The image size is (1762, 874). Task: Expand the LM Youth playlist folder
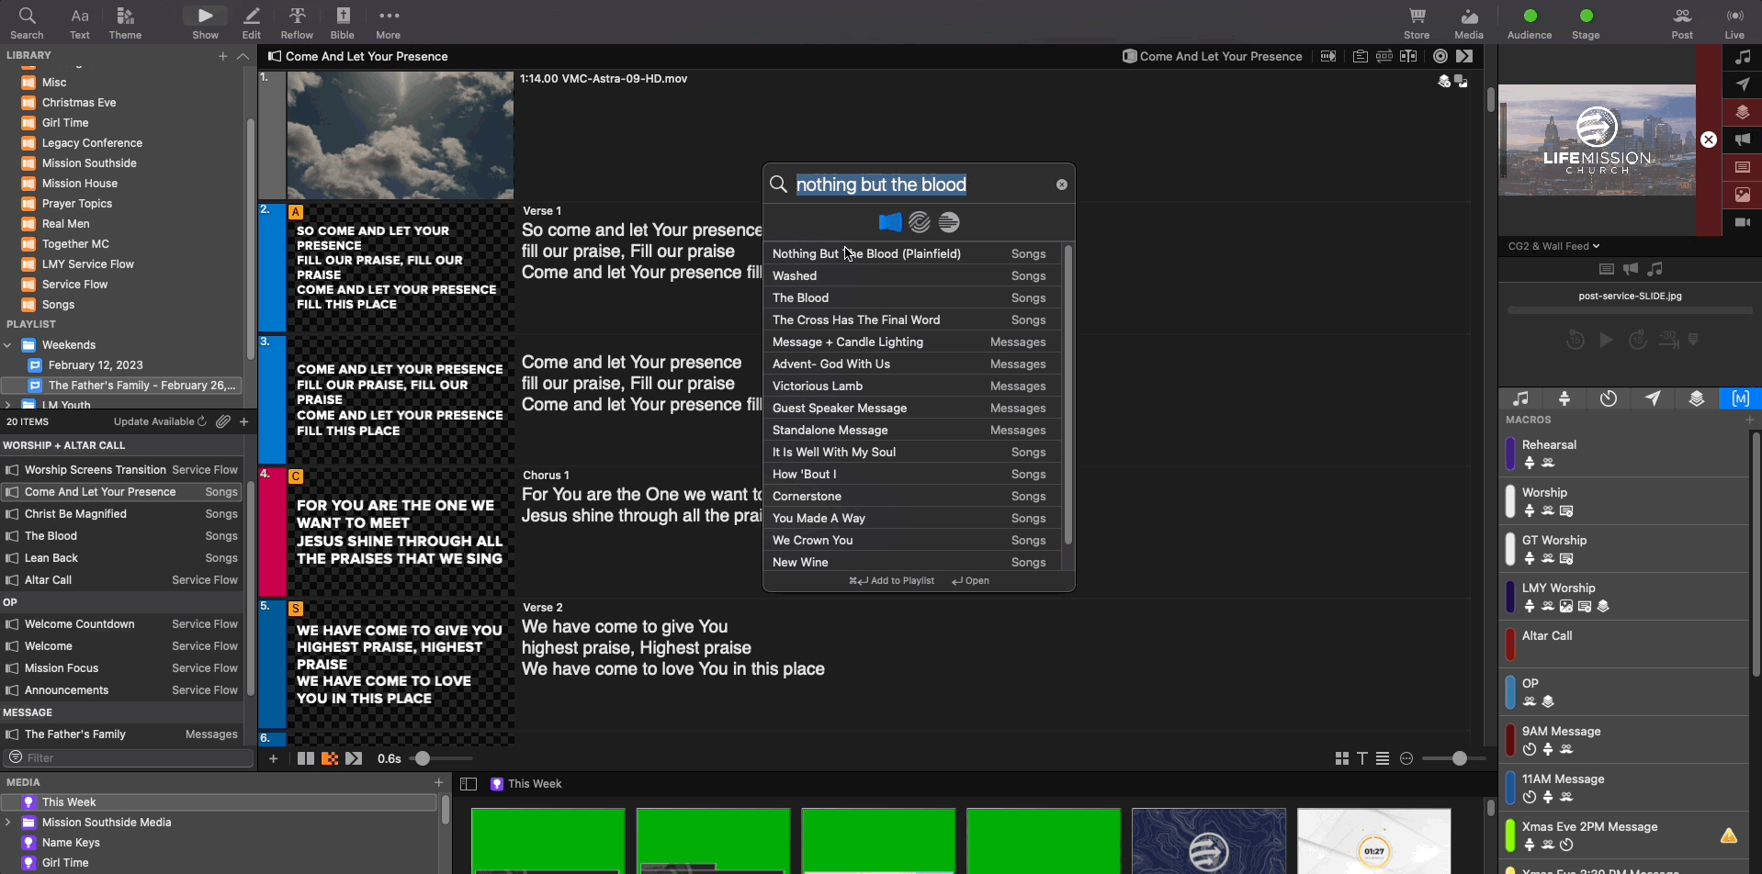7,405
